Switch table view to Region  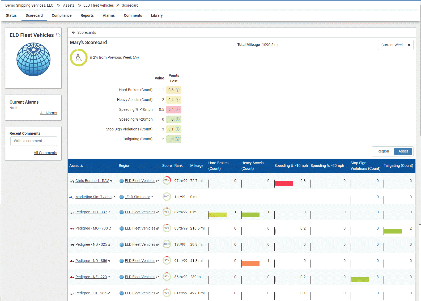click(x=383, y=151)
